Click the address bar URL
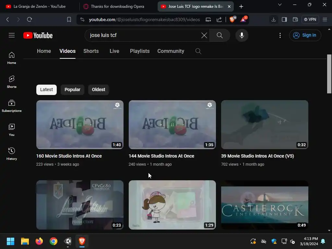 144,19
